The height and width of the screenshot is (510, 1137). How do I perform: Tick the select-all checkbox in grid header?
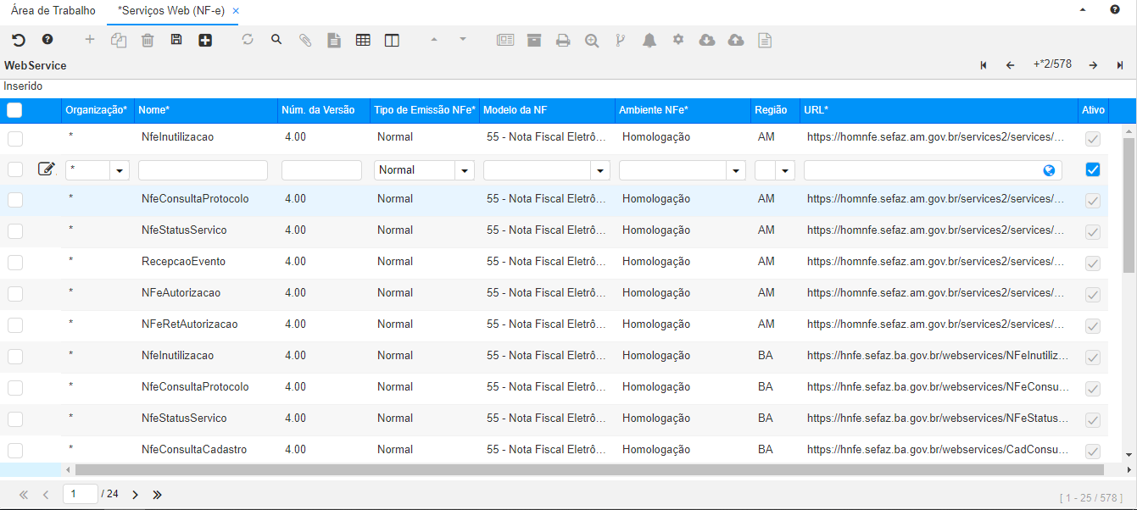[x=14, y=109]
